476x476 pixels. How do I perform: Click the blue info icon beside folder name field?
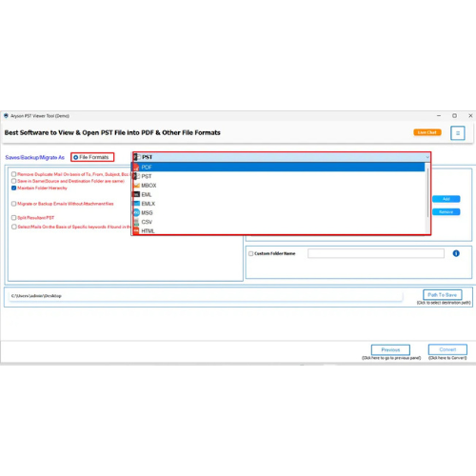pos(456,253)
